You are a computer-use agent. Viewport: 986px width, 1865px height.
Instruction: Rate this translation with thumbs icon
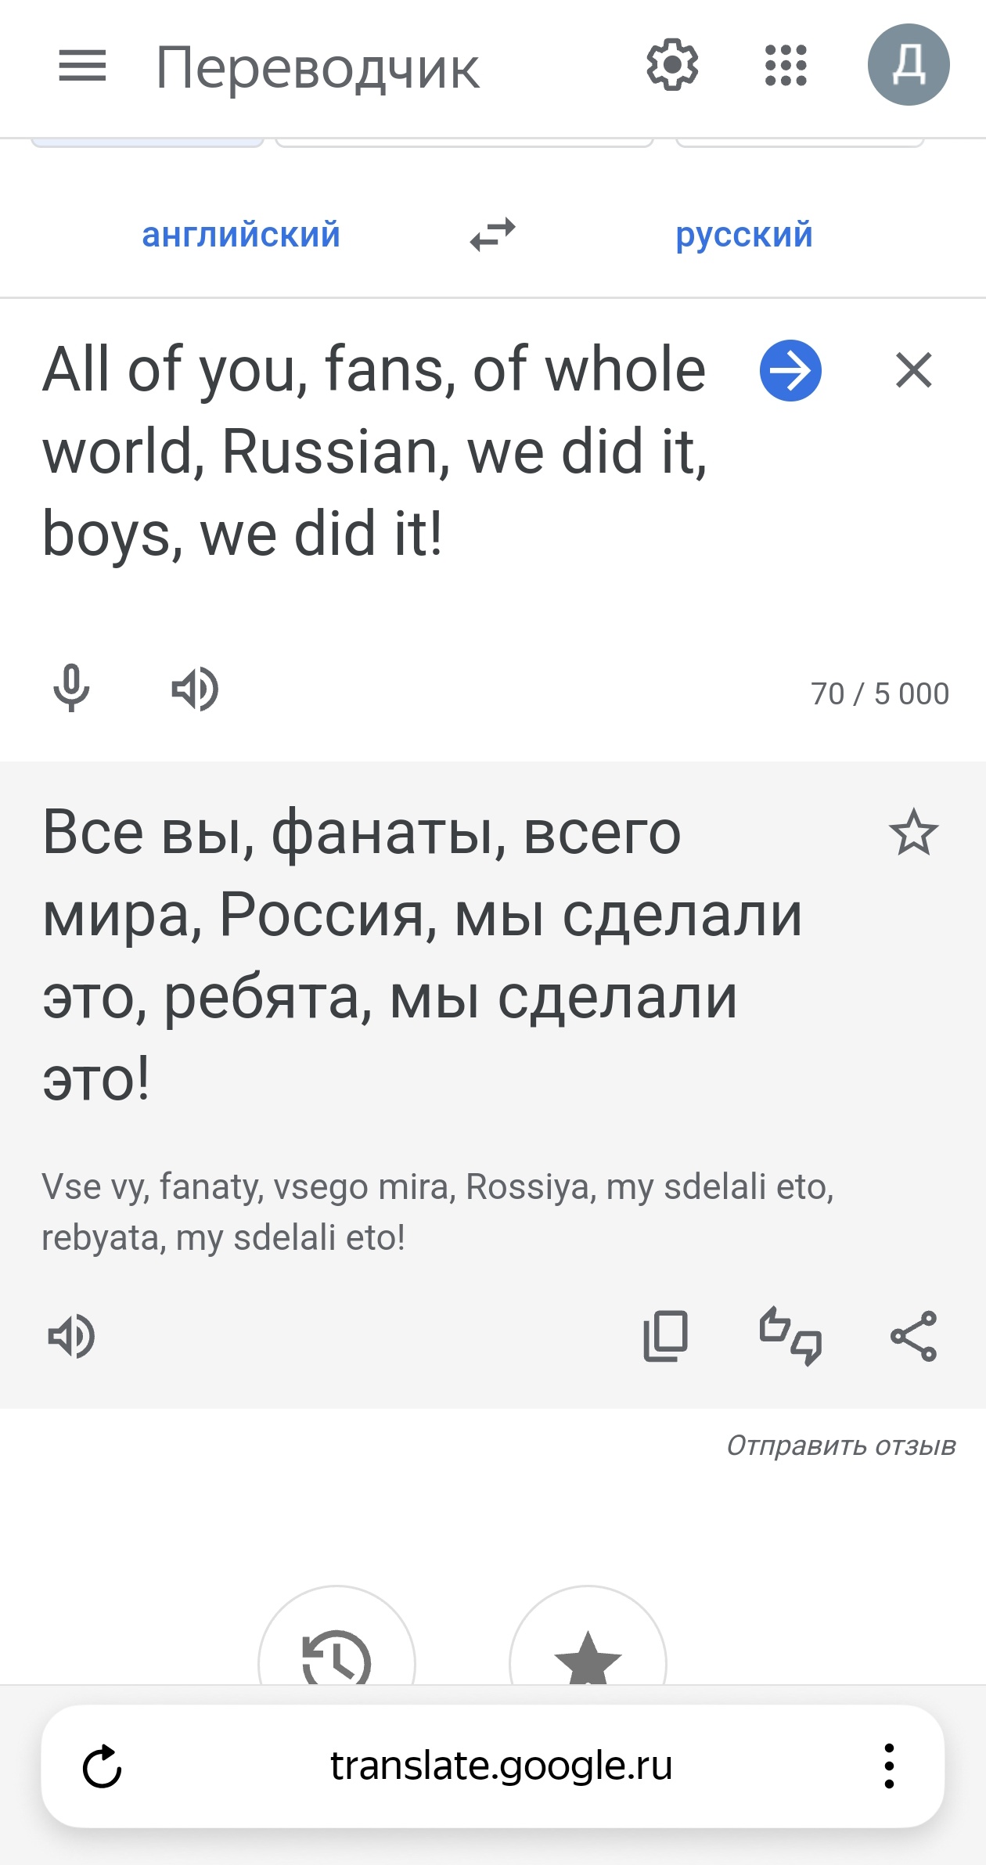[x=790, y=1336]
